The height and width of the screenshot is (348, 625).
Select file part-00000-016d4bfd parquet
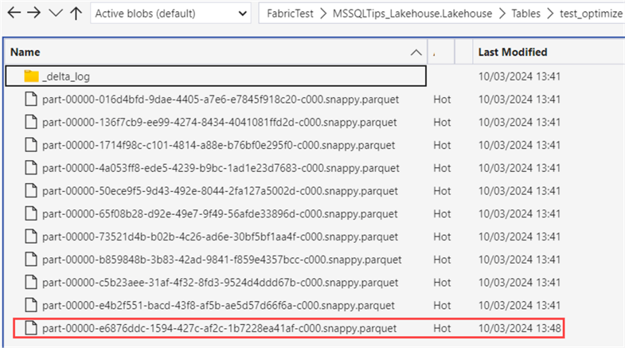coord(221,100)
